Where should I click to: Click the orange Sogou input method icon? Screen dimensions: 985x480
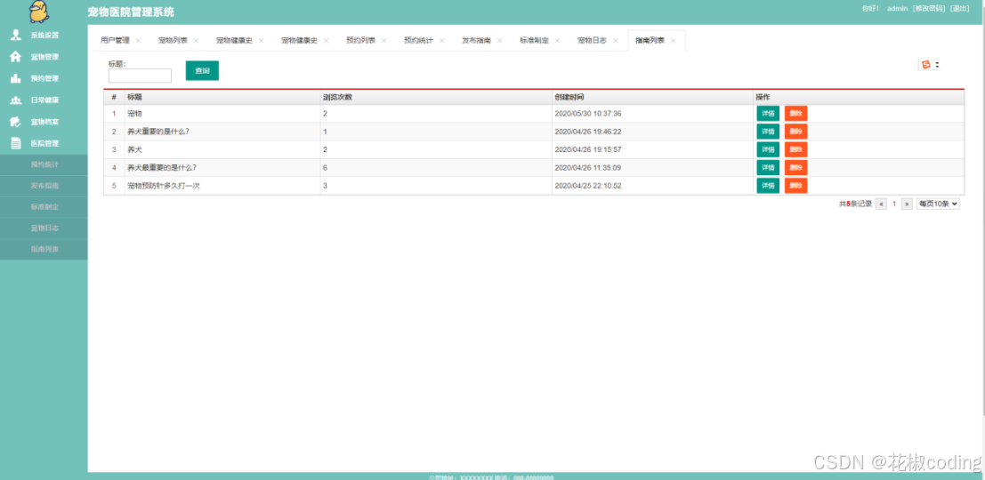click(925, 64)
